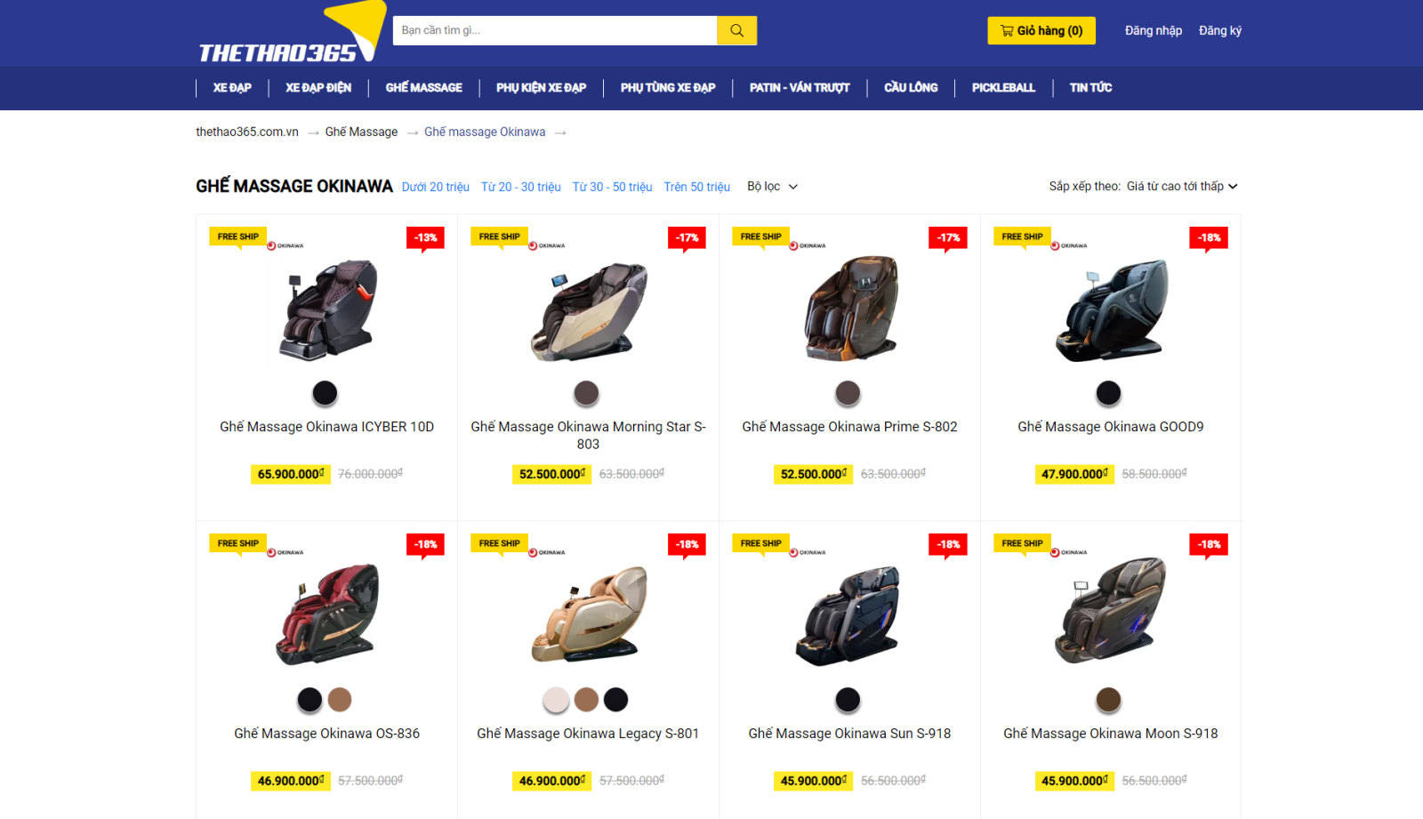The height and width of the screenshot is (819, 1423).
Task: Open PICKLEBALL menu item
Action: [x=1003, y=88]
